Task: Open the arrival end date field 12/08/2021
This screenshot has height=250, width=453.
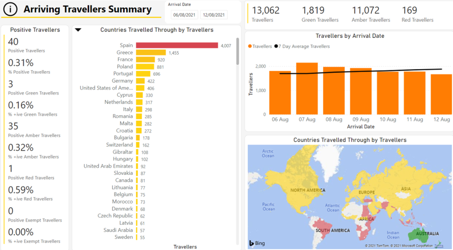Action: pyautogui.click(x=214, y=15)
